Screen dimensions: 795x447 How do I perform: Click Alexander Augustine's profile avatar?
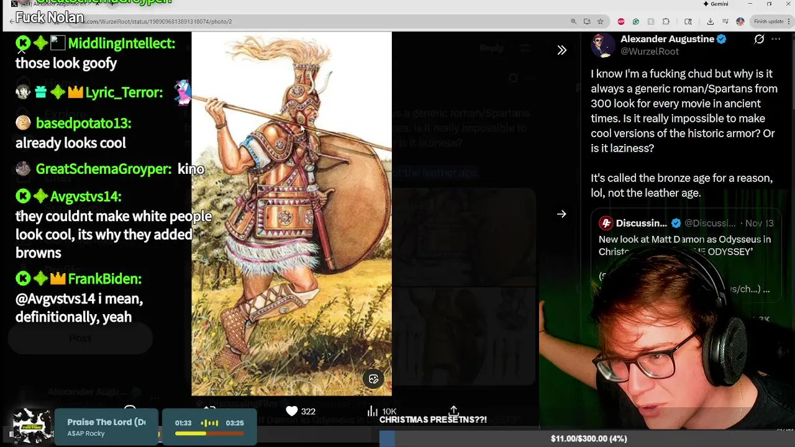pos(602,45)
